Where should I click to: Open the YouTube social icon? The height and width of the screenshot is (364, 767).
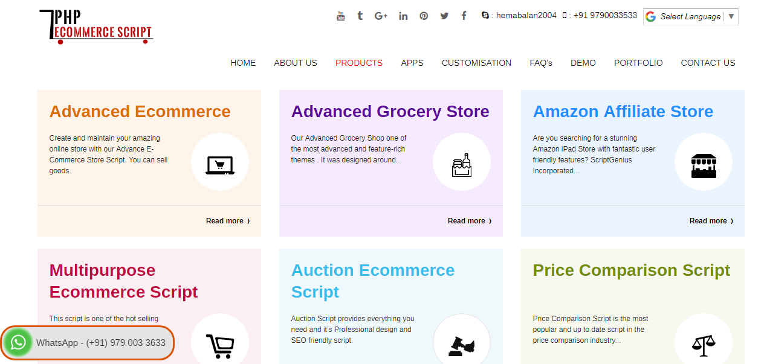(341, 16)
